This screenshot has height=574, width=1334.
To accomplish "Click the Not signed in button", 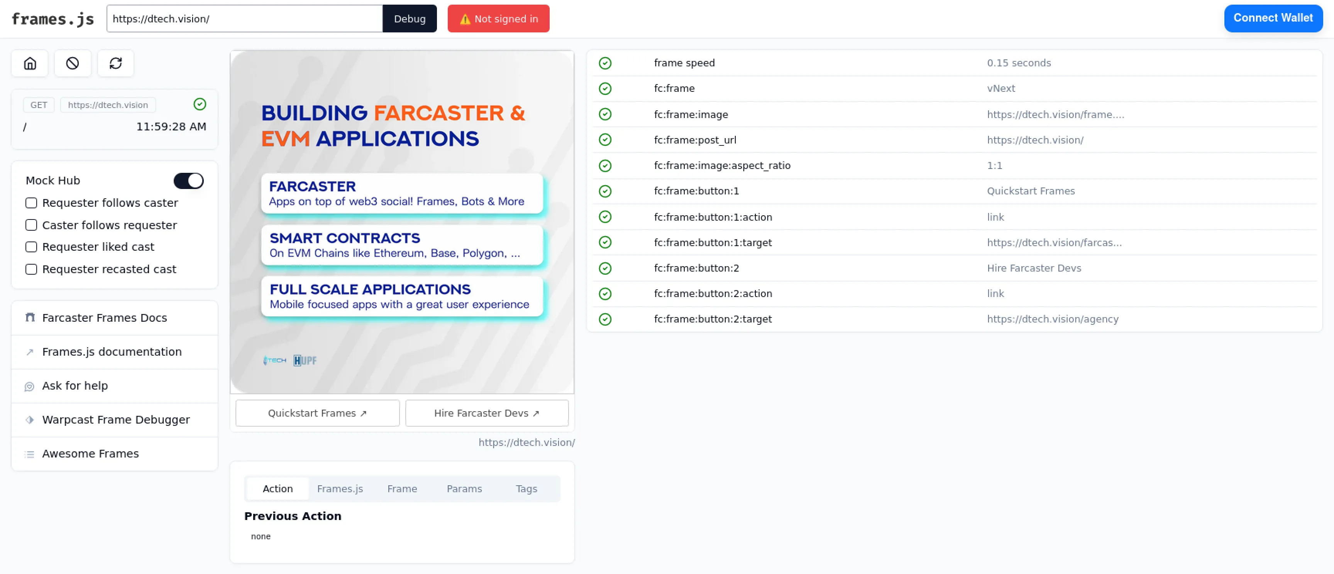I will point(498,19).
